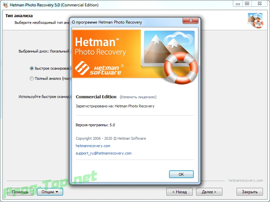
Task: Close the About Hetman Photo Recovery dialog
Action: tap(190, 21)
